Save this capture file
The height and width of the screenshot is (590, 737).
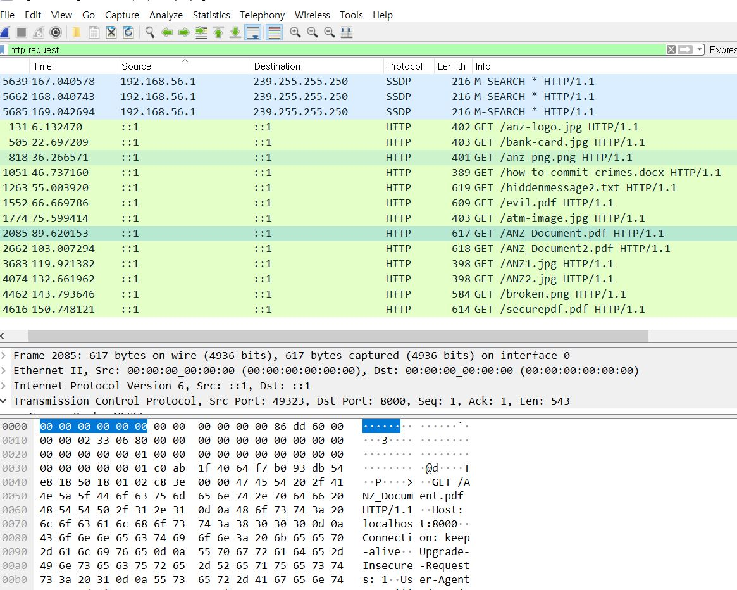(x=94, y=32)
